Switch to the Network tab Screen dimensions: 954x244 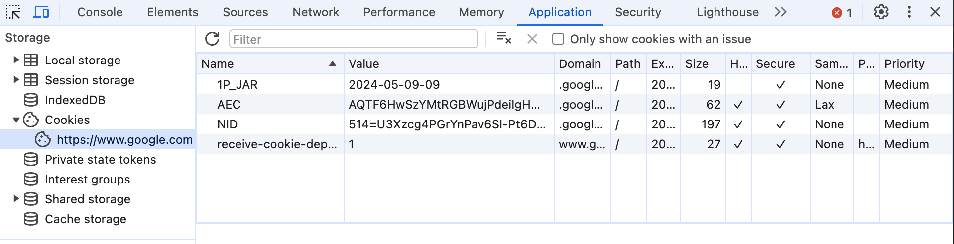coord(316,12)
